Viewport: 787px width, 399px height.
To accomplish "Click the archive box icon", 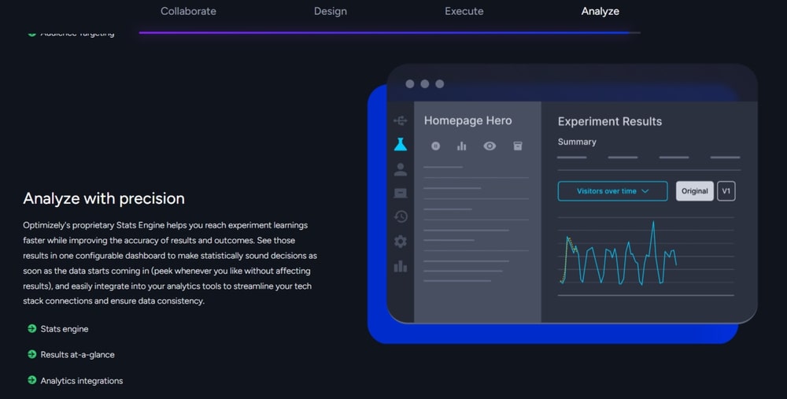I will pyautogui.click(x=518, y=146).
